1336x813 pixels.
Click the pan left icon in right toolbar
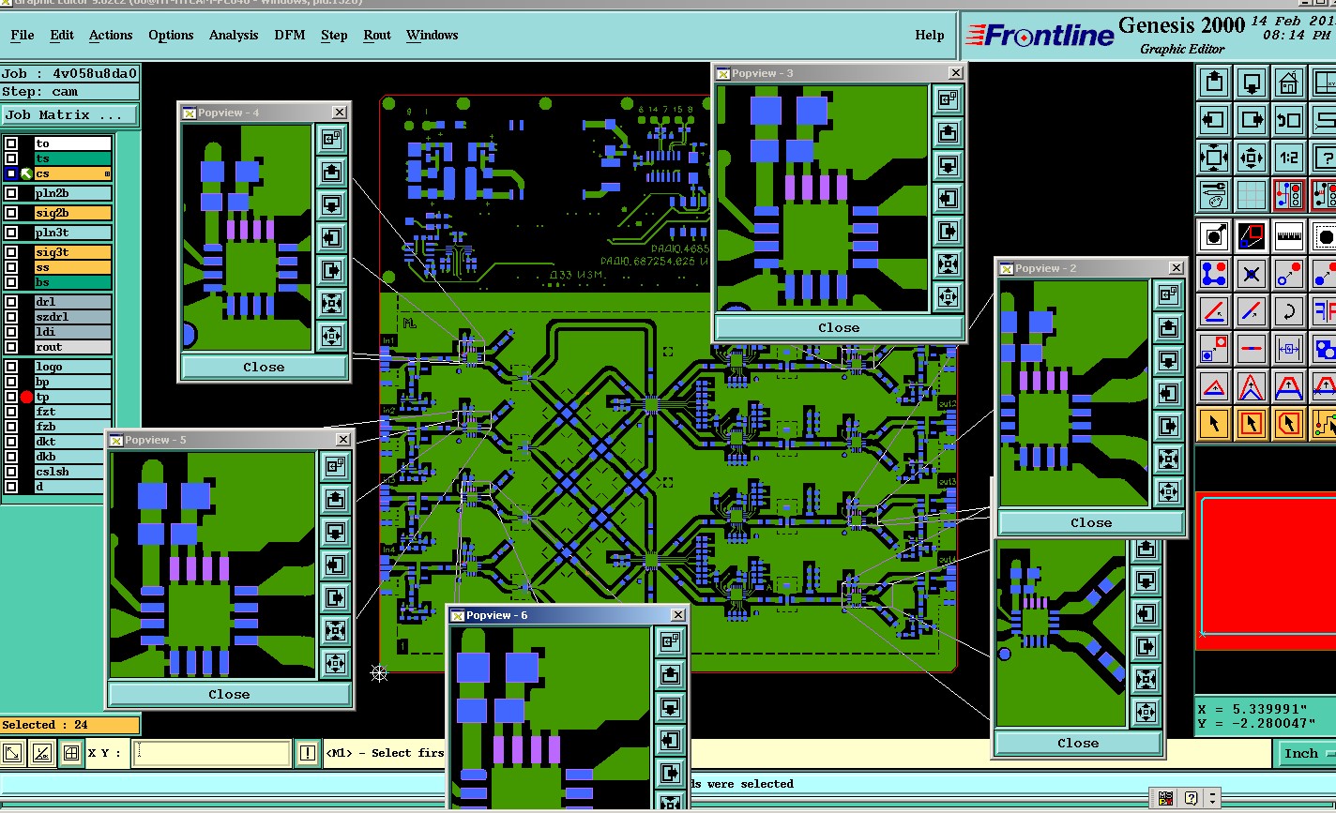pos(1215,120)
